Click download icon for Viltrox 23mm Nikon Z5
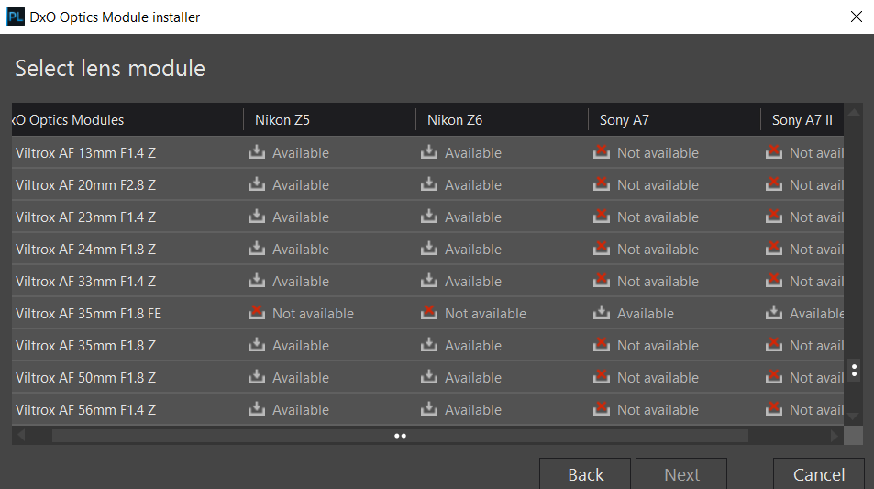Viewport: 874px width, 489px height. point(257,216)
